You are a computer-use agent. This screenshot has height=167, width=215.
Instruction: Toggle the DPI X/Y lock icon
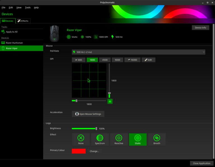110,101
